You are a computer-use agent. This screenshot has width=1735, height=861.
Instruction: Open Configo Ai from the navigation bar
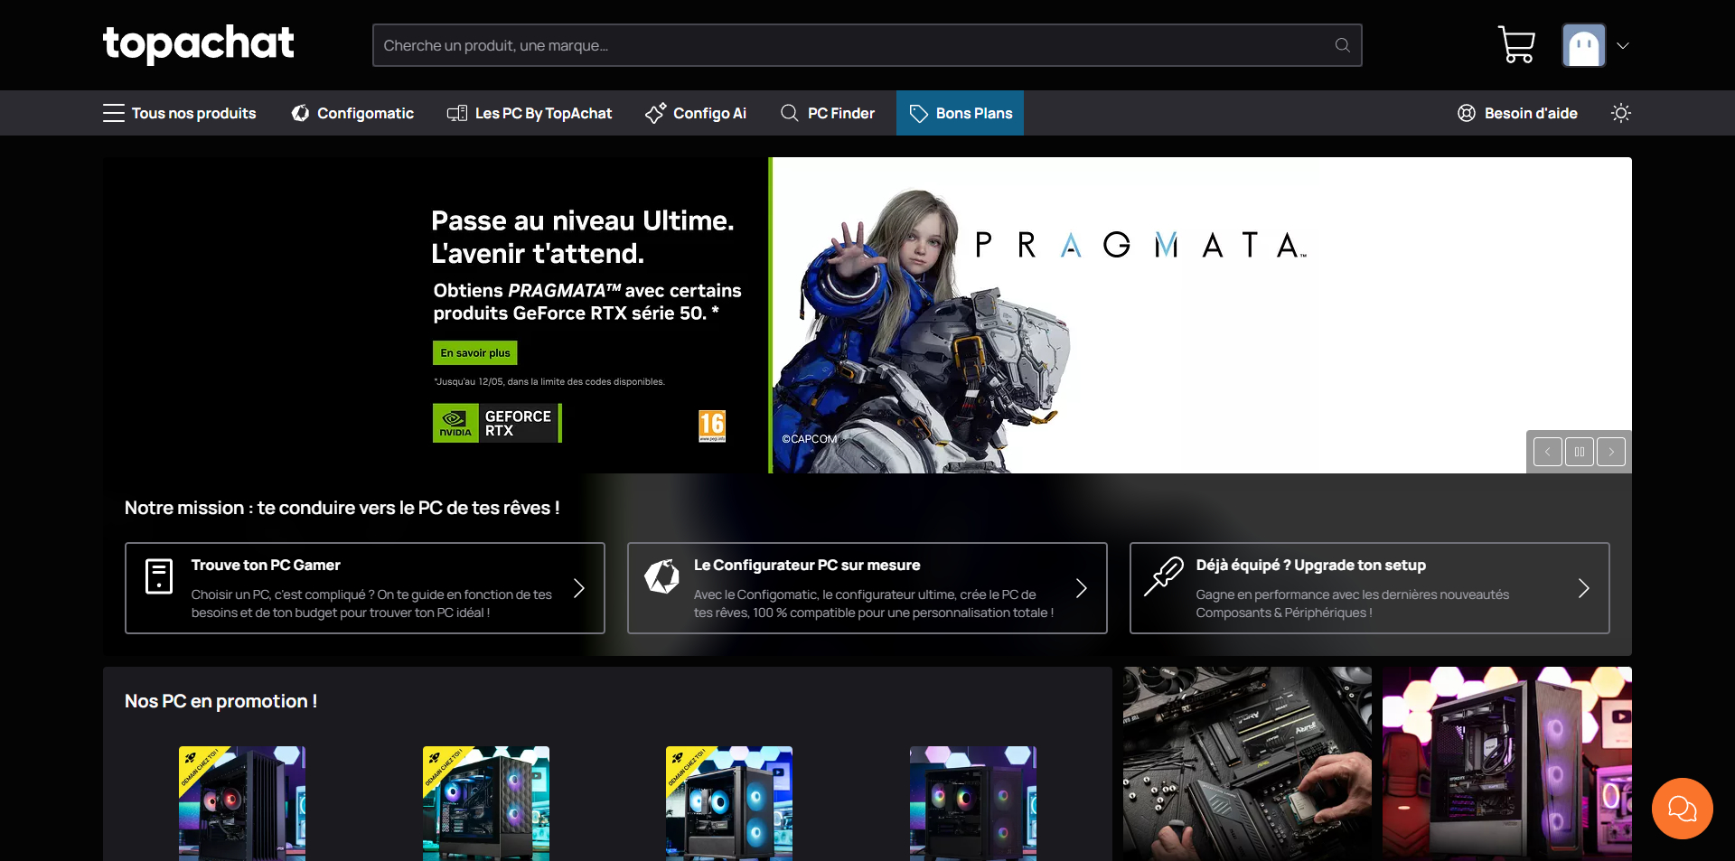pos(696,113)
